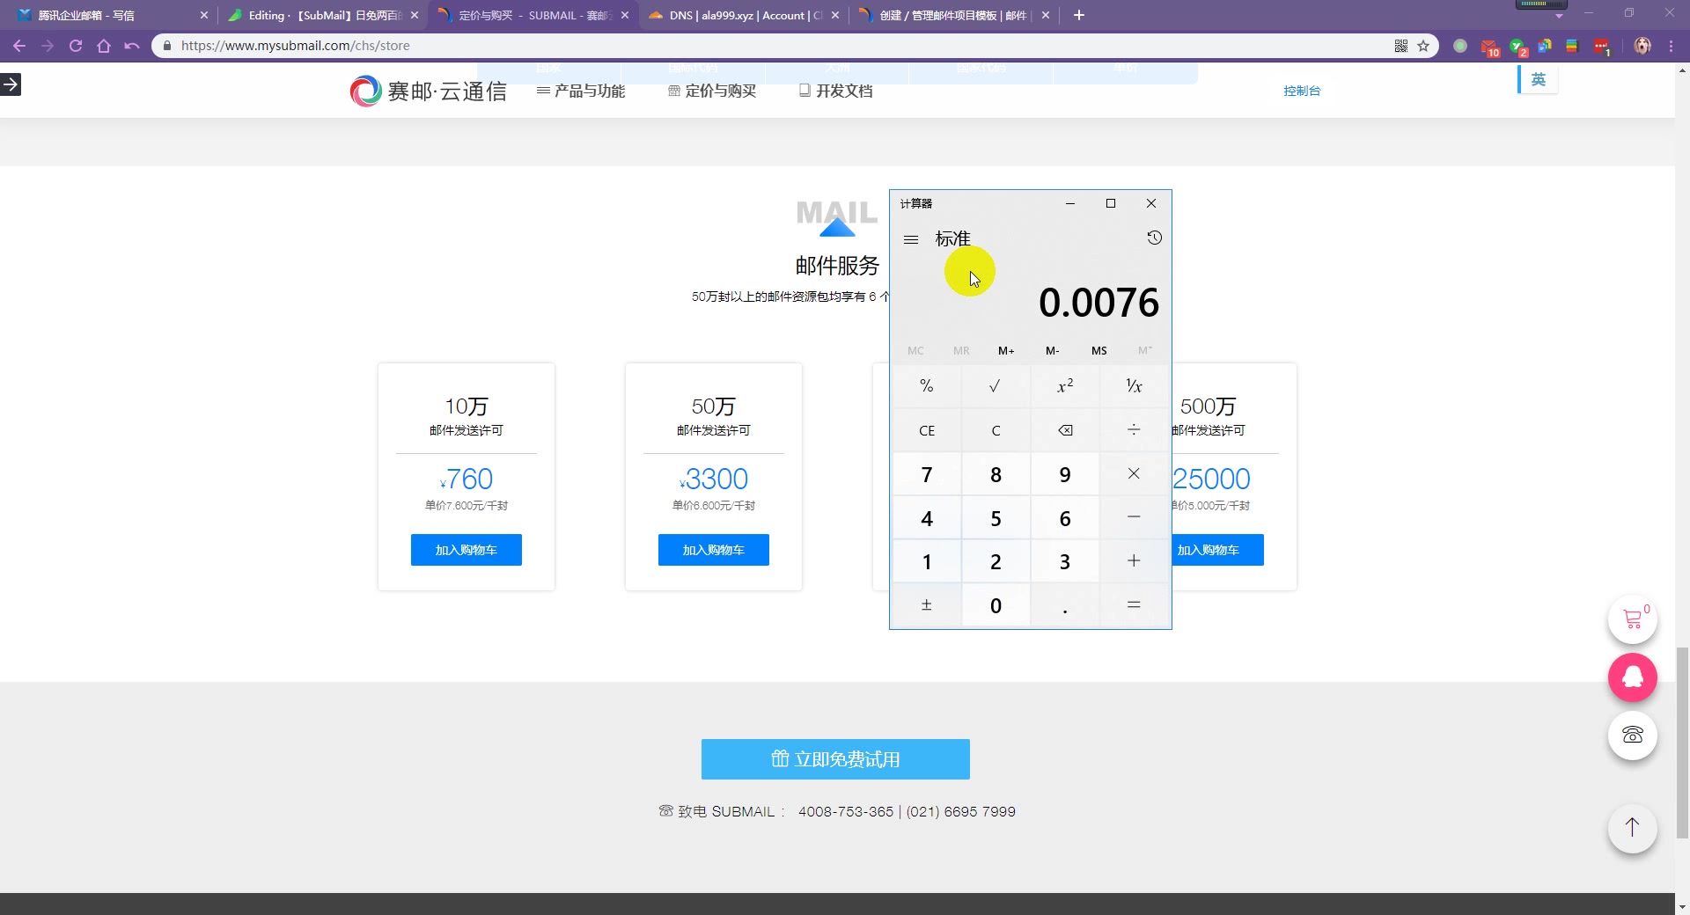
Task: Click the divide operator key
Action: click(x=1134, y=430)
